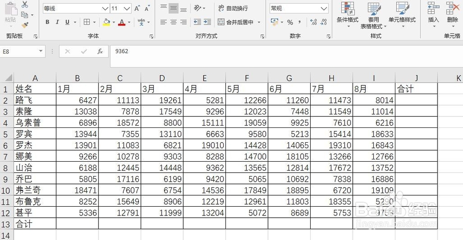Apply percent style
Screen dimensions: 463x240
pyautogui.click(x=290, y=22)
